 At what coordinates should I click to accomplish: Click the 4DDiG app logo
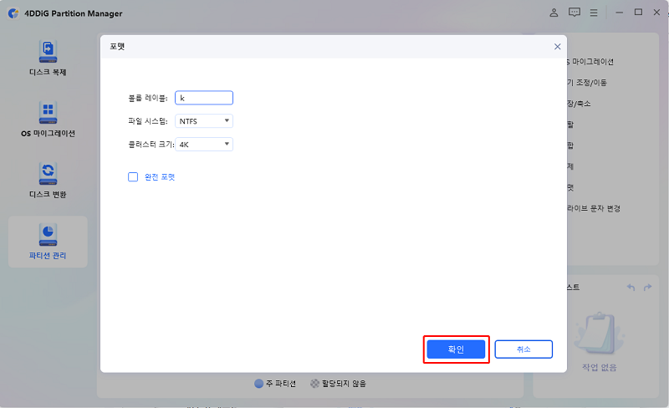pos(13,13)
